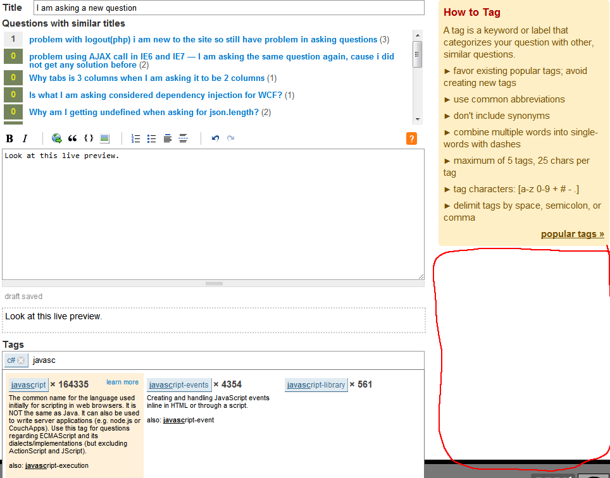Open the orange editor help button
Viewport: 610px width, 478px height.
point(411,138)
